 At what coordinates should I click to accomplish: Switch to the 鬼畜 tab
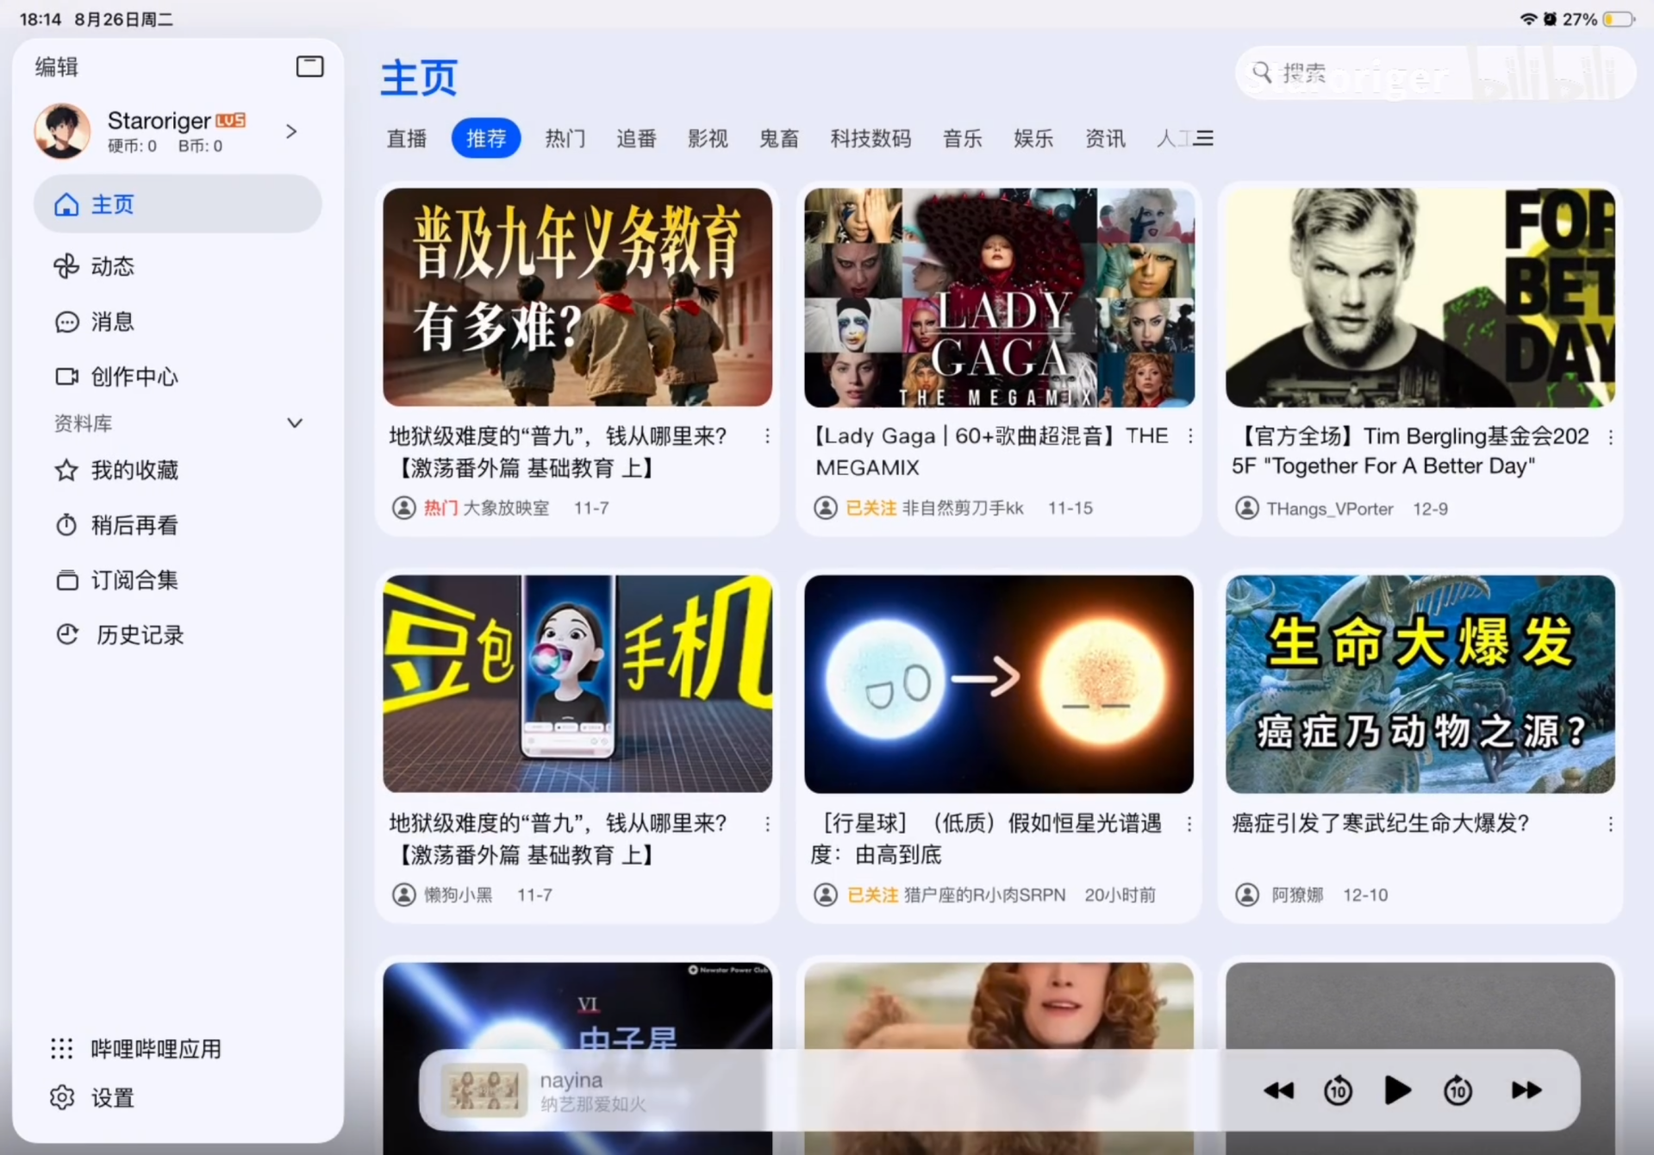pyautogui.click(x=779, y=138)
